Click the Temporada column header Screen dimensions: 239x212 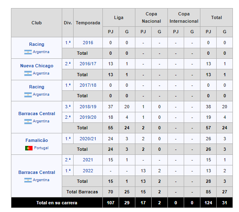88,23
